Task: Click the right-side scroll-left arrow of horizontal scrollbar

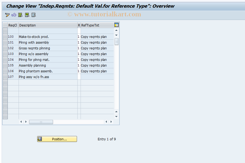Action: click(x=106, y=122)
